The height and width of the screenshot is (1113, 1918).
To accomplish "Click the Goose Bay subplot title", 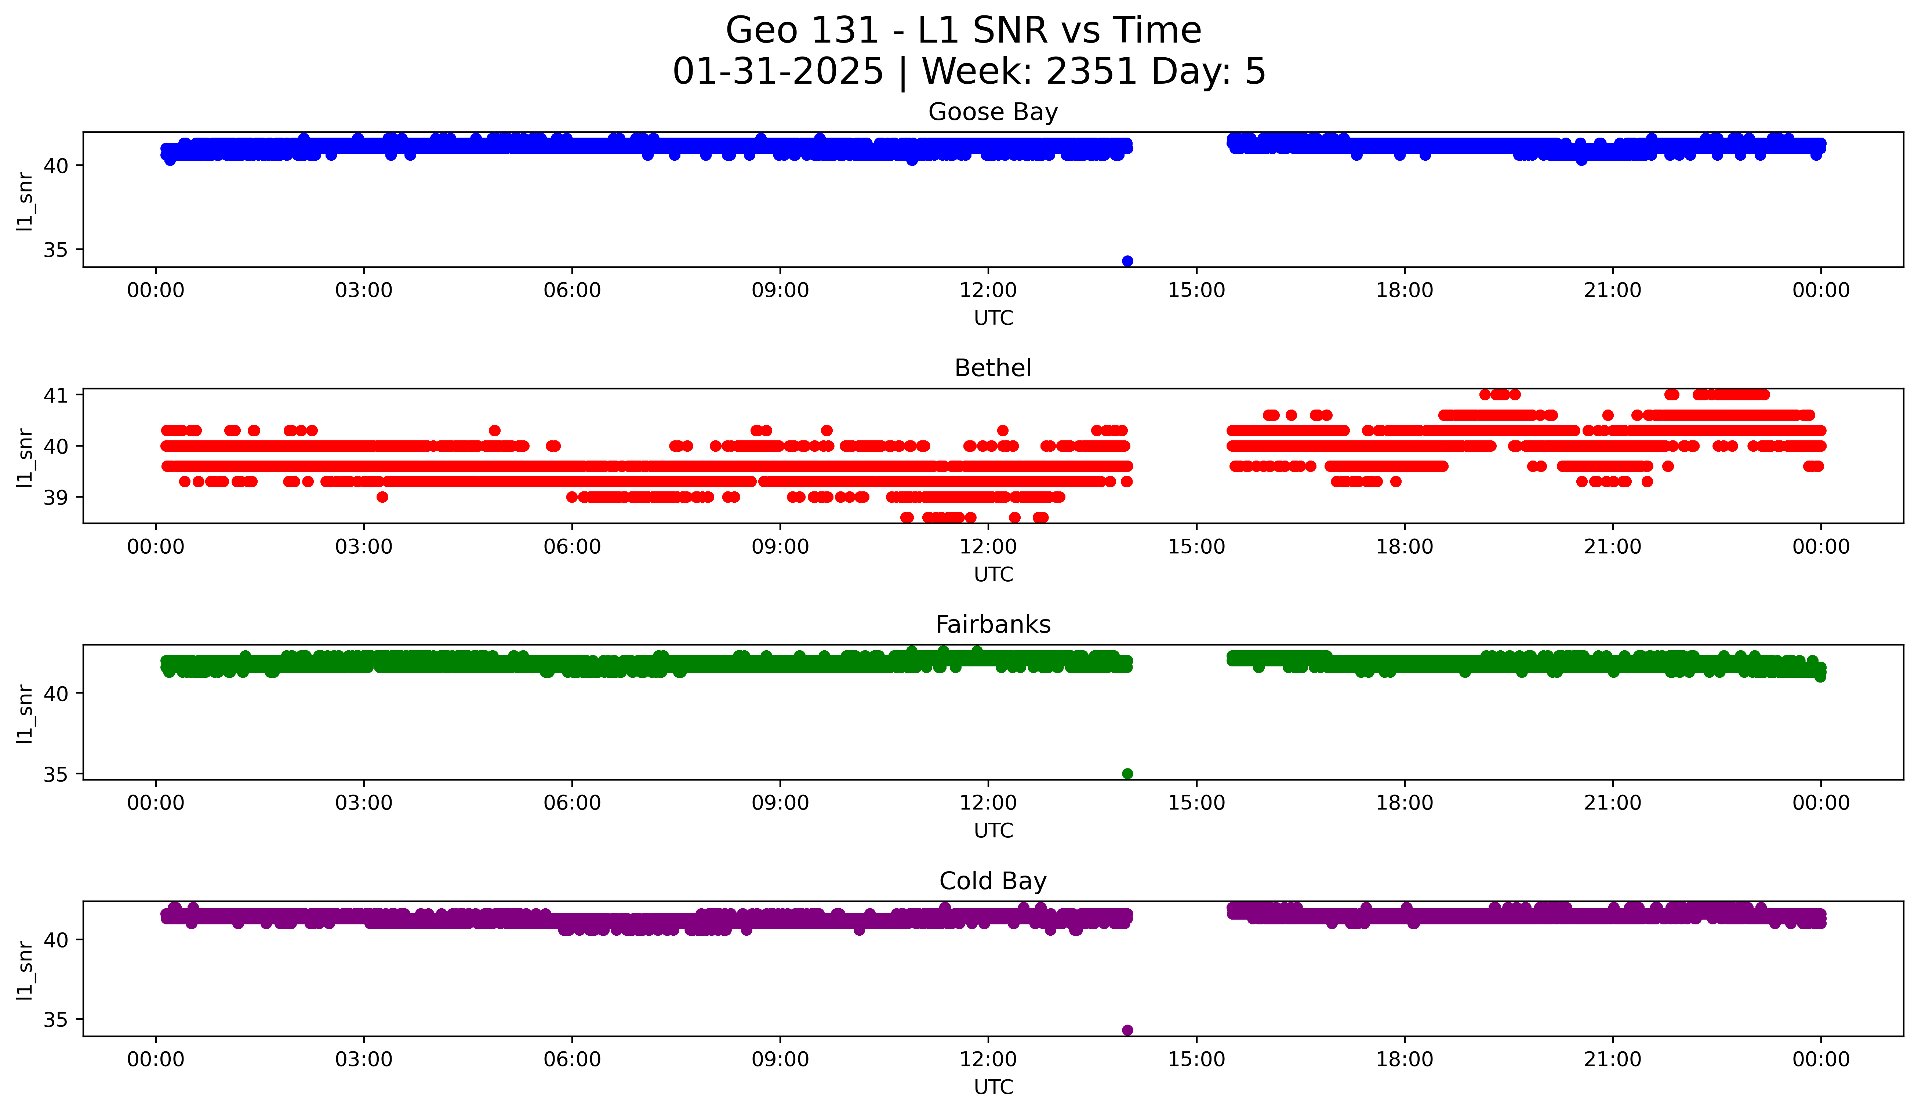I will pyautogui.click(x=992, y=113).
